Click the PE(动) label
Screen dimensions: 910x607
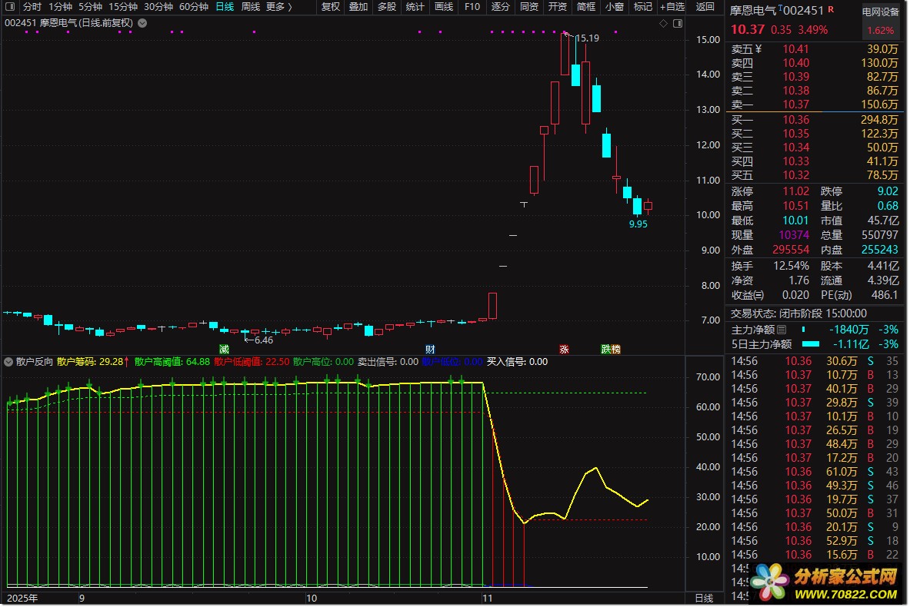(836, 295)
